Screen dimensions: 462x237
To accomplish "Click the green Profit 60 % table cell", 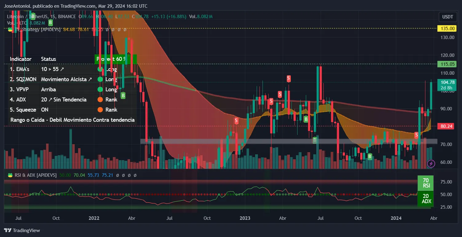I will click(x=115, y=59).
